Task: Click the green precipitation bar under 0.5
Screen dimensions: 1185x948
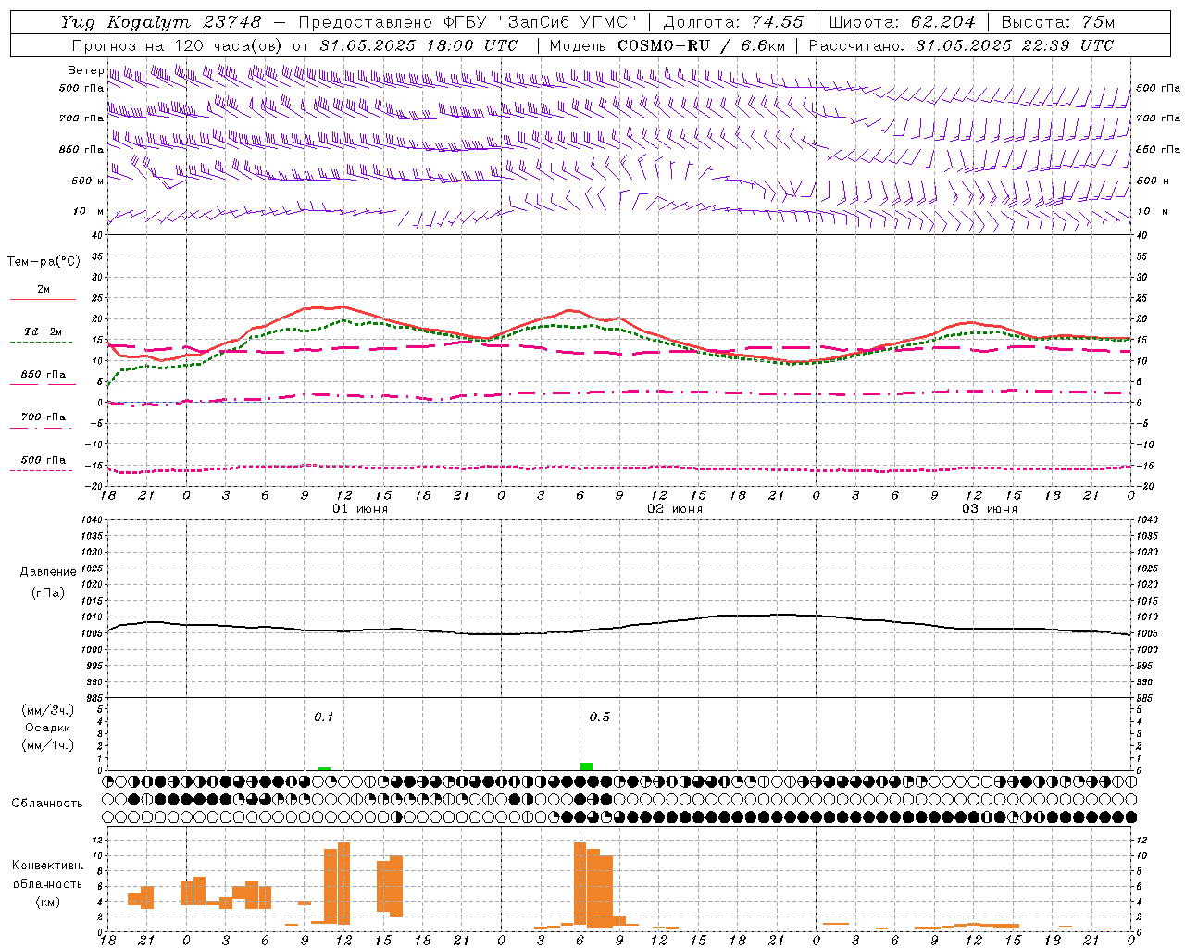Action: [586, 767]
